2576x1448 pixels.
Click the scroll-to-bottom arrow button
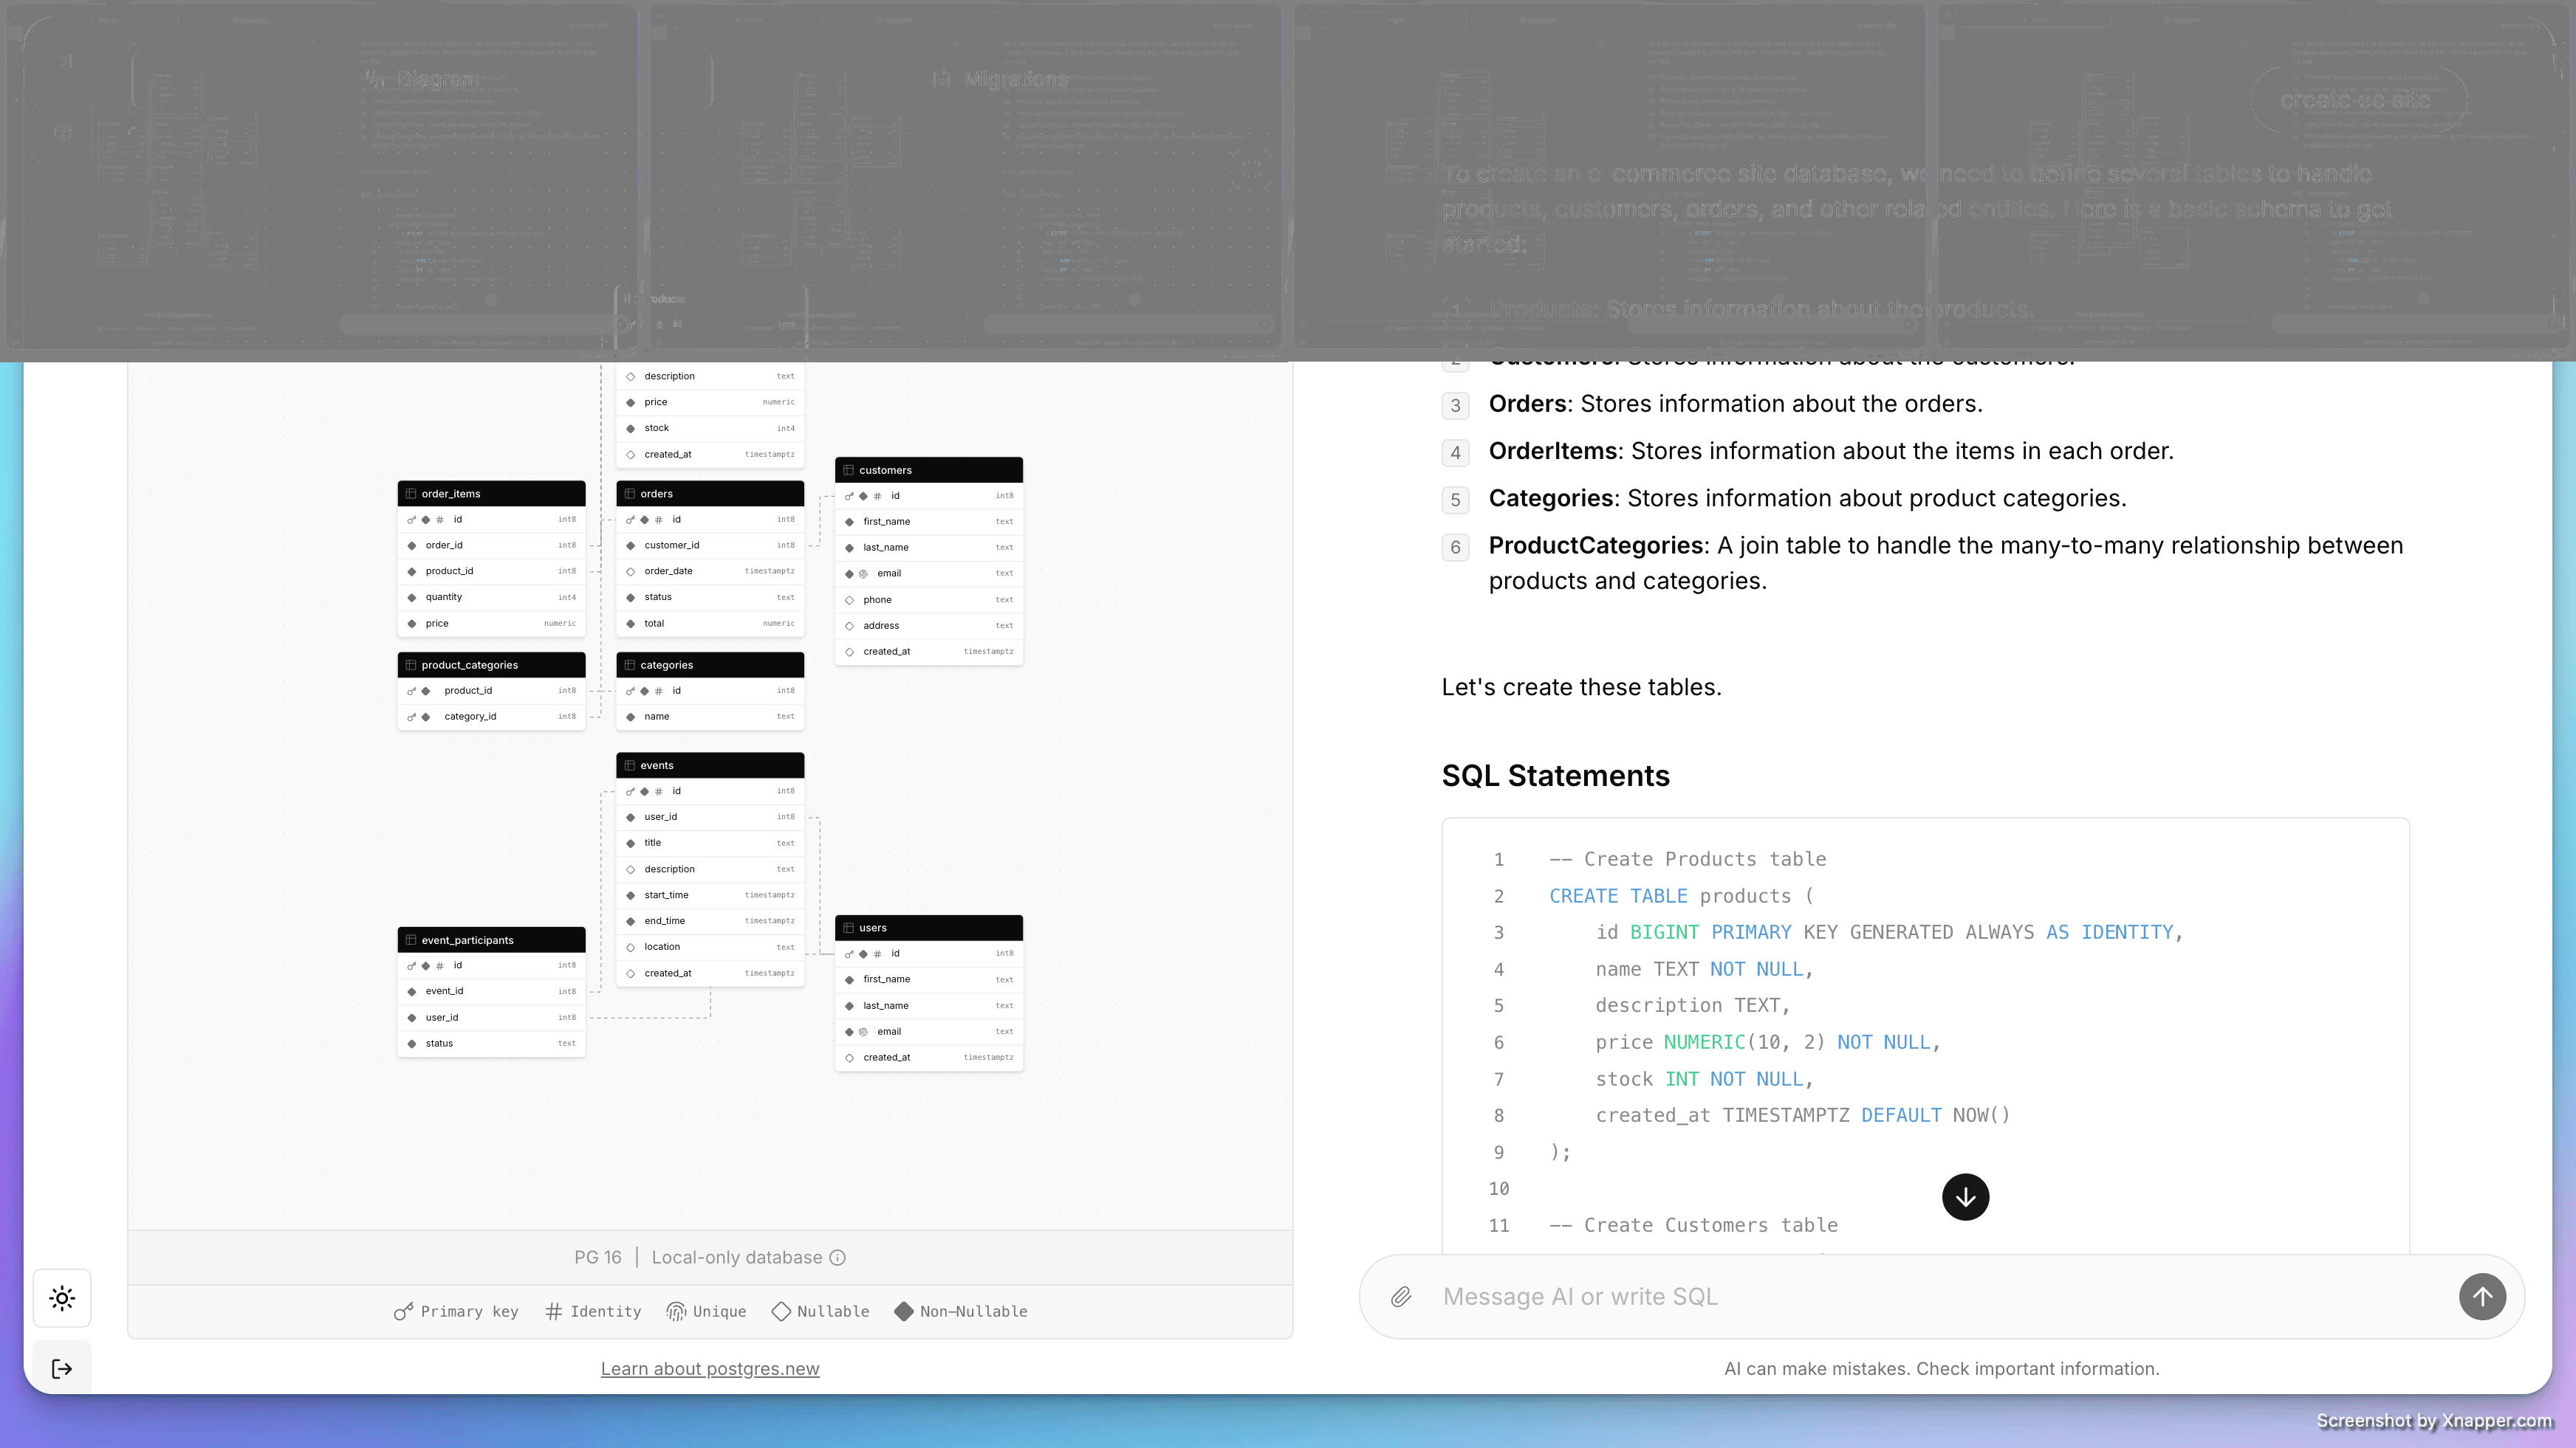[x=1965, y=1196]
